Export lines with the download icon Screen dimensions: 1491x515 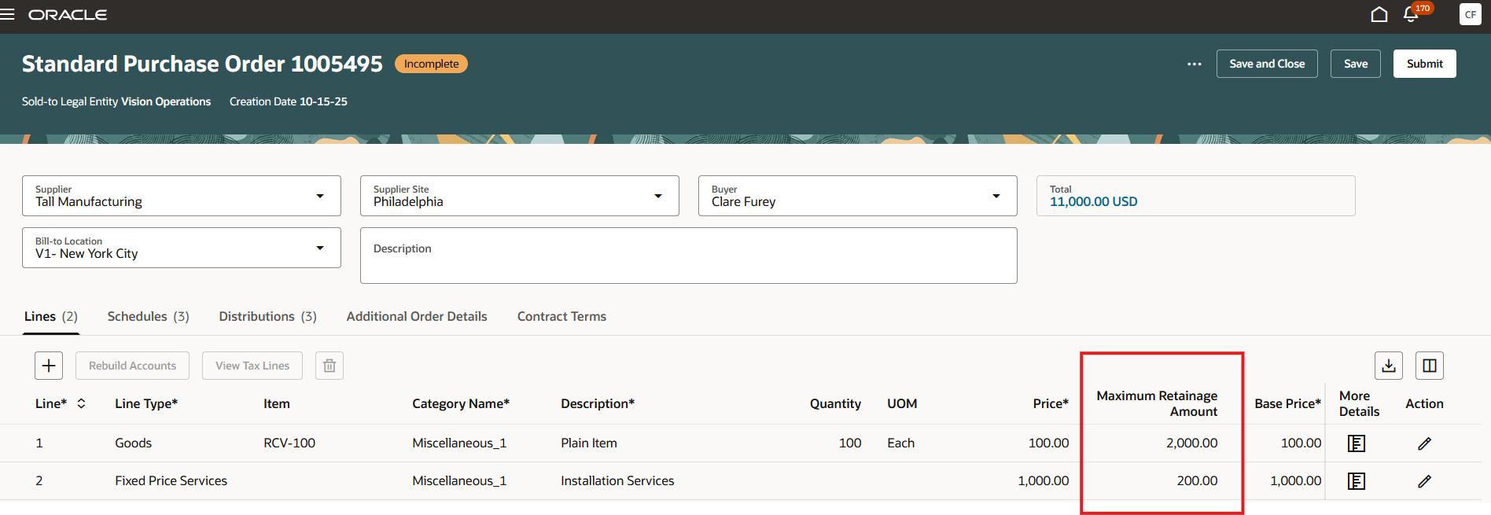point(1389,366)
